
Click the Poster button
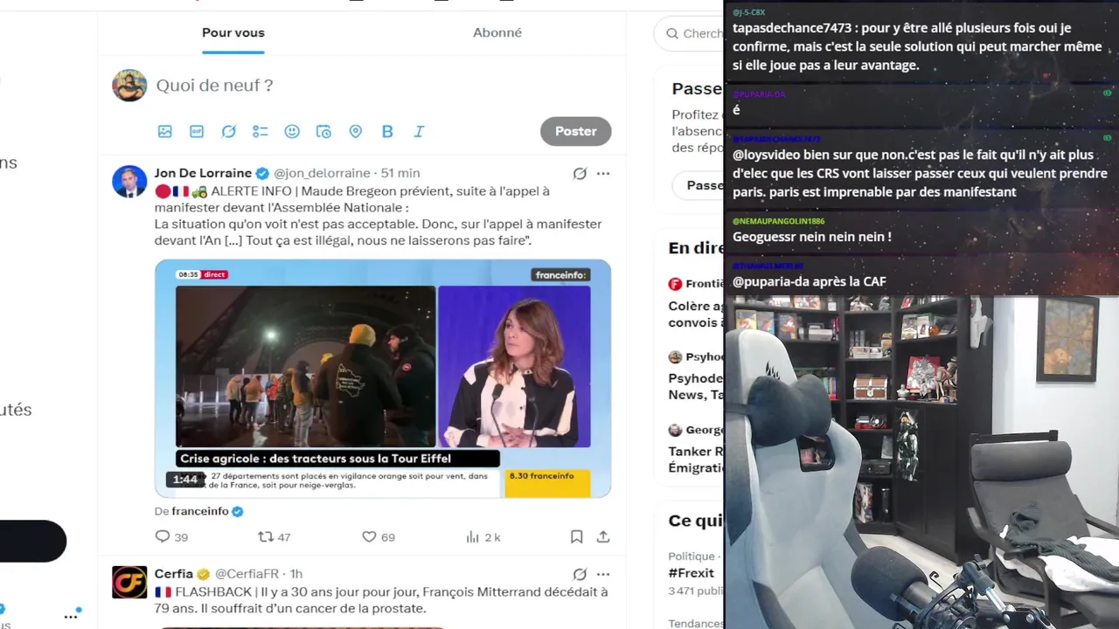click(x=575, y=131)
